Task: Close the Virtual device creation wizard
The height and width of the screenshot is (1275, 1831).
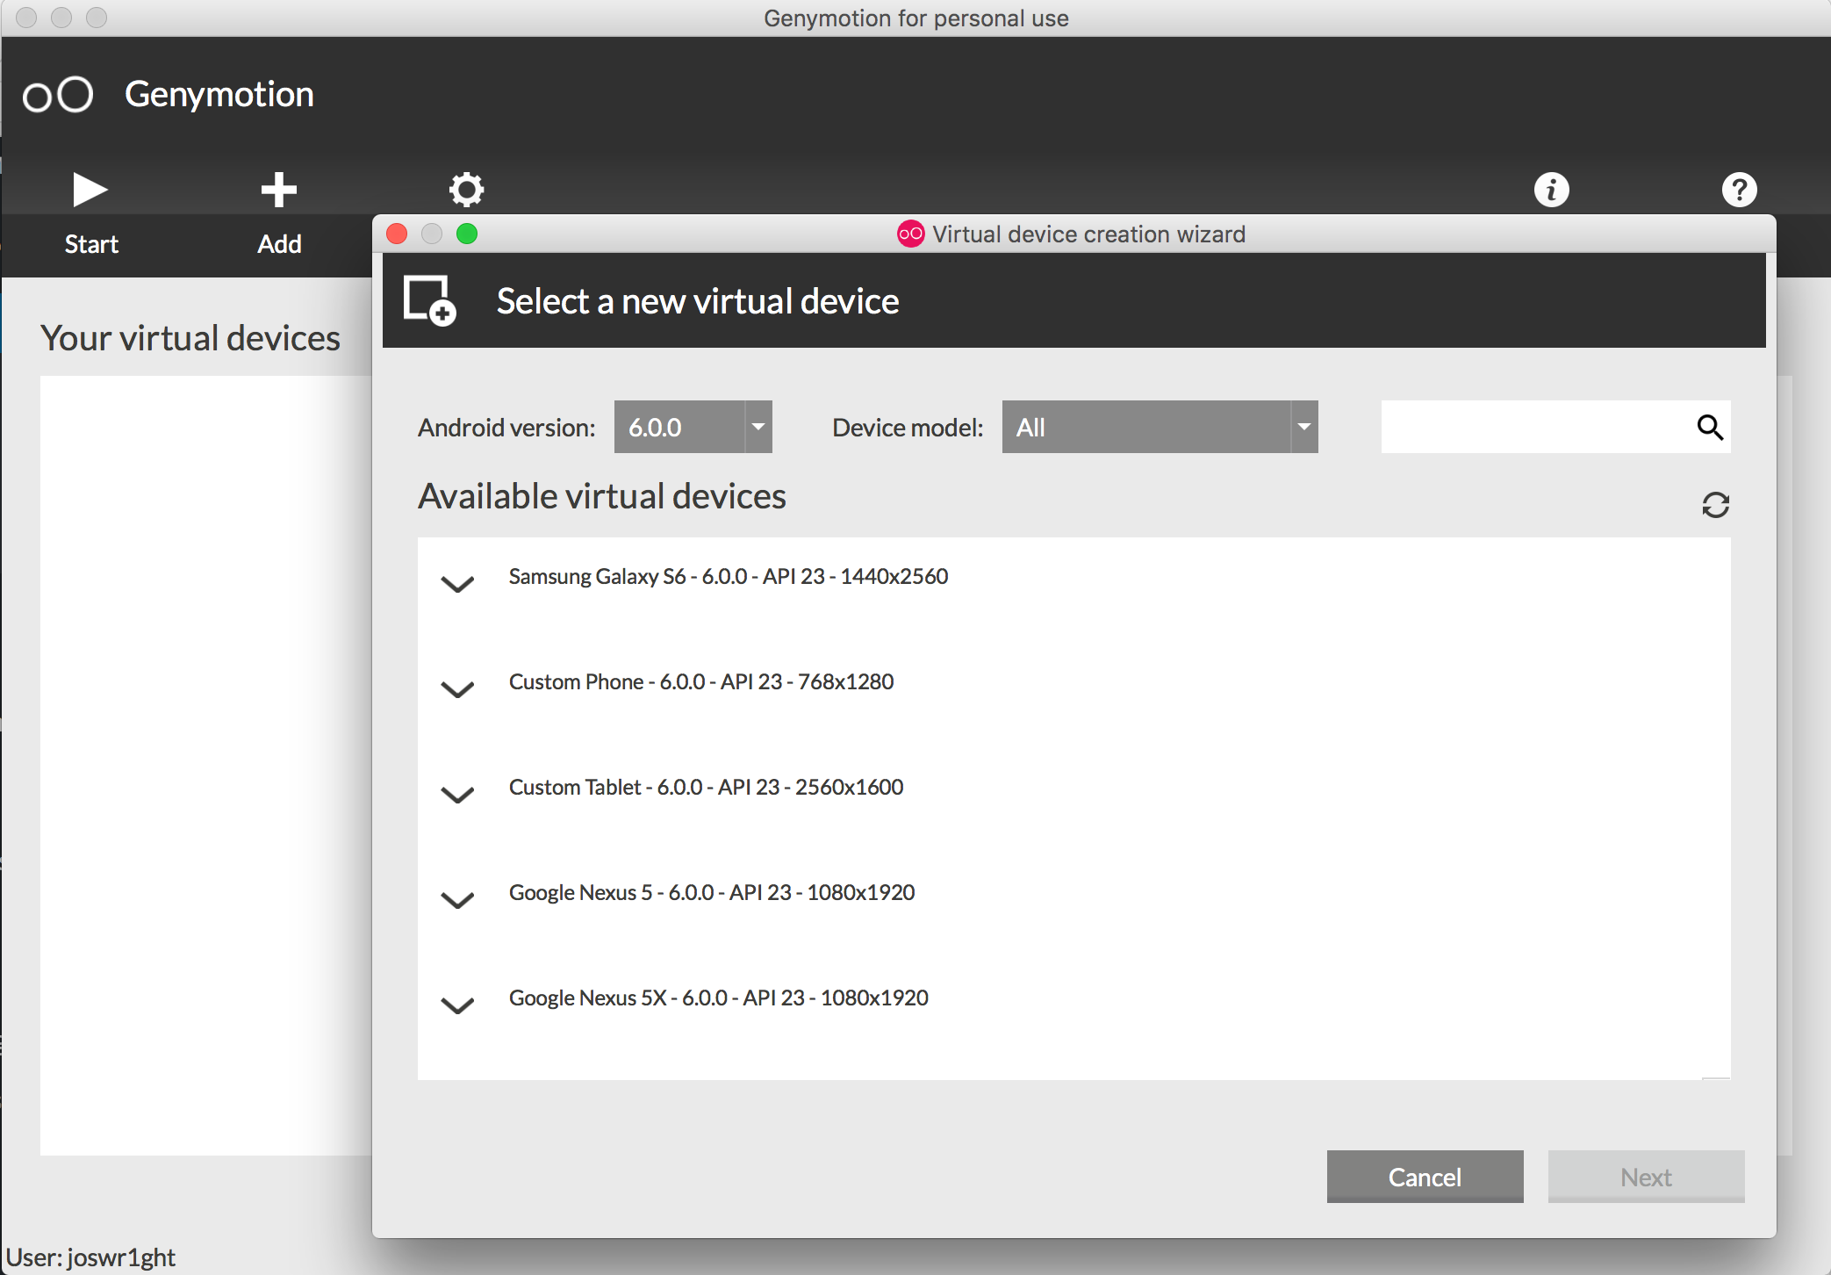Action: pos(397,234)
